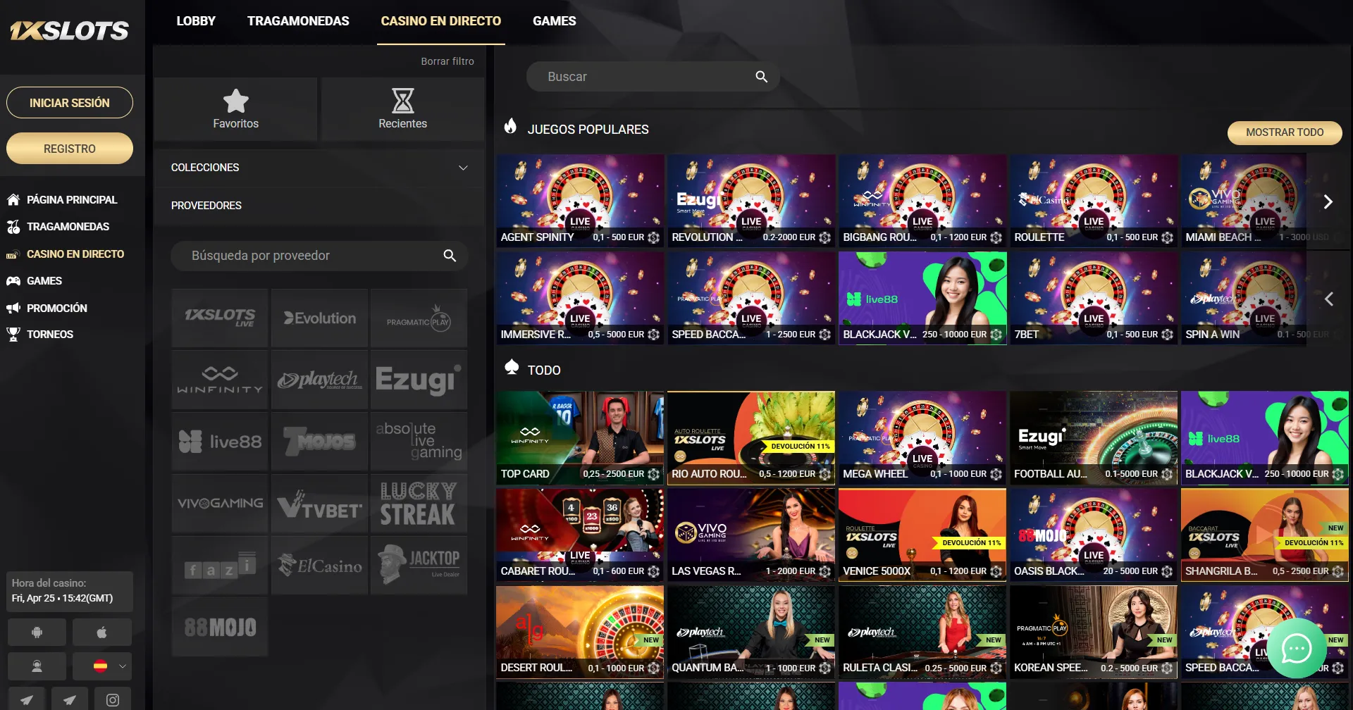This screenshot has width=1353, height=710.
Task: Open customer support headset icon
Action: (x=37, y=666)
